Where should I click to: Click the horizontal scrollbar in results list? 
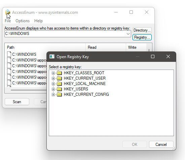point(28,90)
